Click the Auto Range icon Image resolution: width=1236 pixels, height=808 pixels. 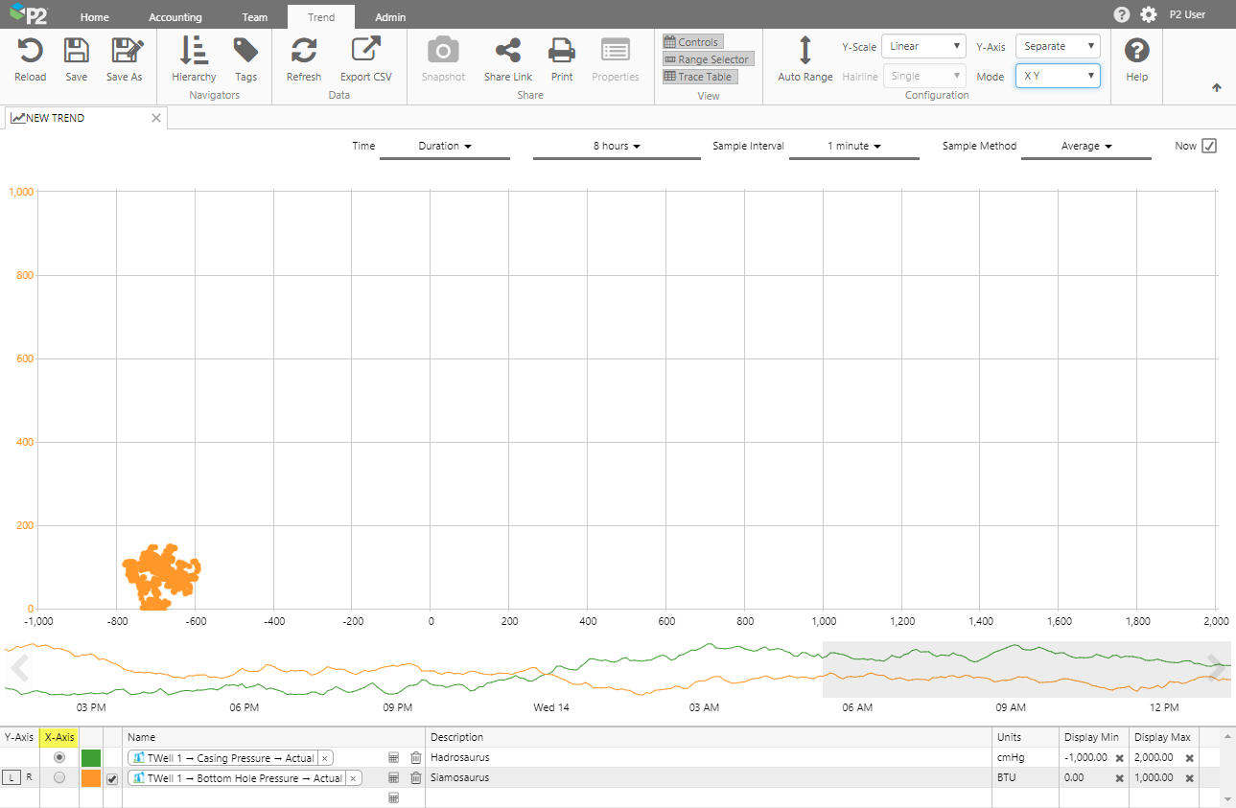pos(805,51)
